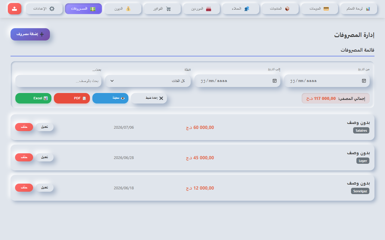Image resolution: width=385 pixels, height=240 pixels.
Task: Export expenses with the PDF button
Action: pos(72,98)
